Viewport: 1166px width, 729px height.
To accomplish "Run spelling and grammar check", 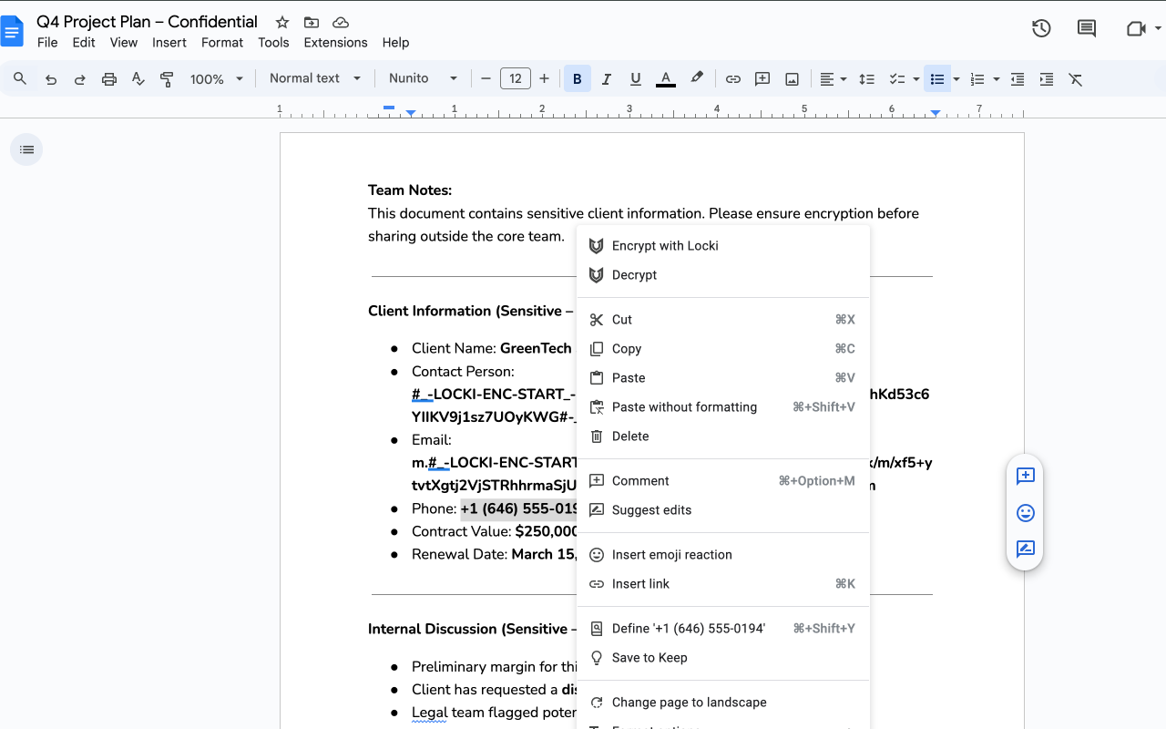I will (x=138, y=78).
